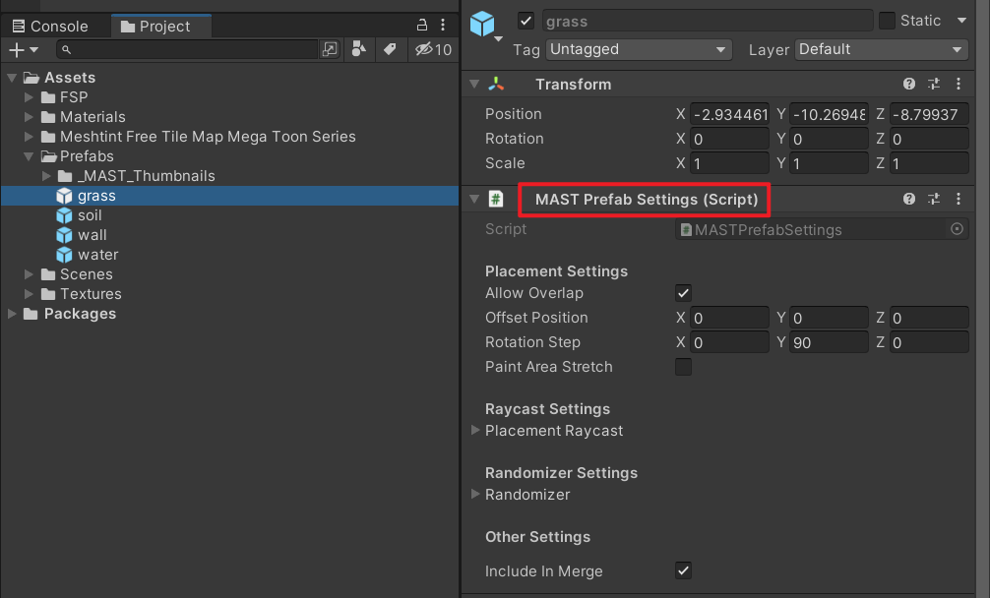Select the water prefab
This screenshot has width=990, height=598.
97,255
